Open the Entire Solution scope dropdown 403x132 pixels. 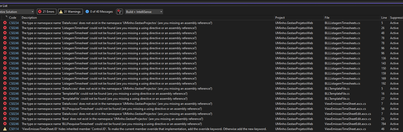[x=17, y=12]
